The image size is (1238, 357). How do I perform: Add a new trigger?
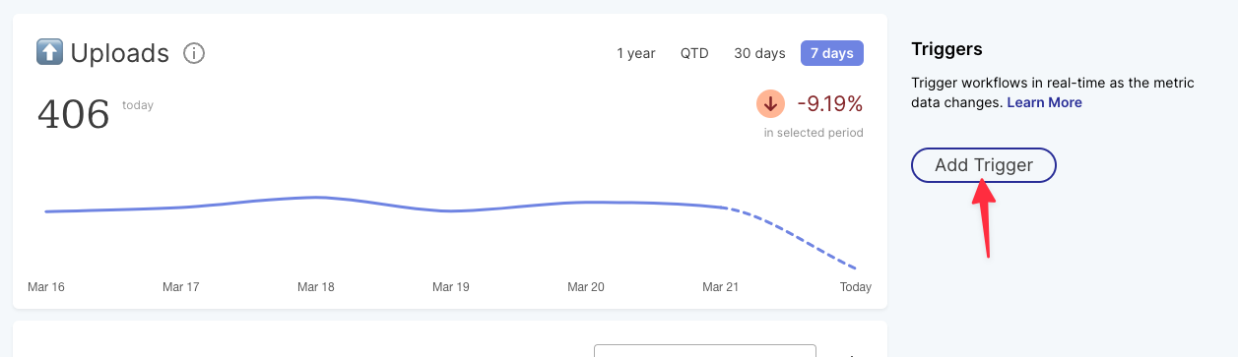point(984,165)
